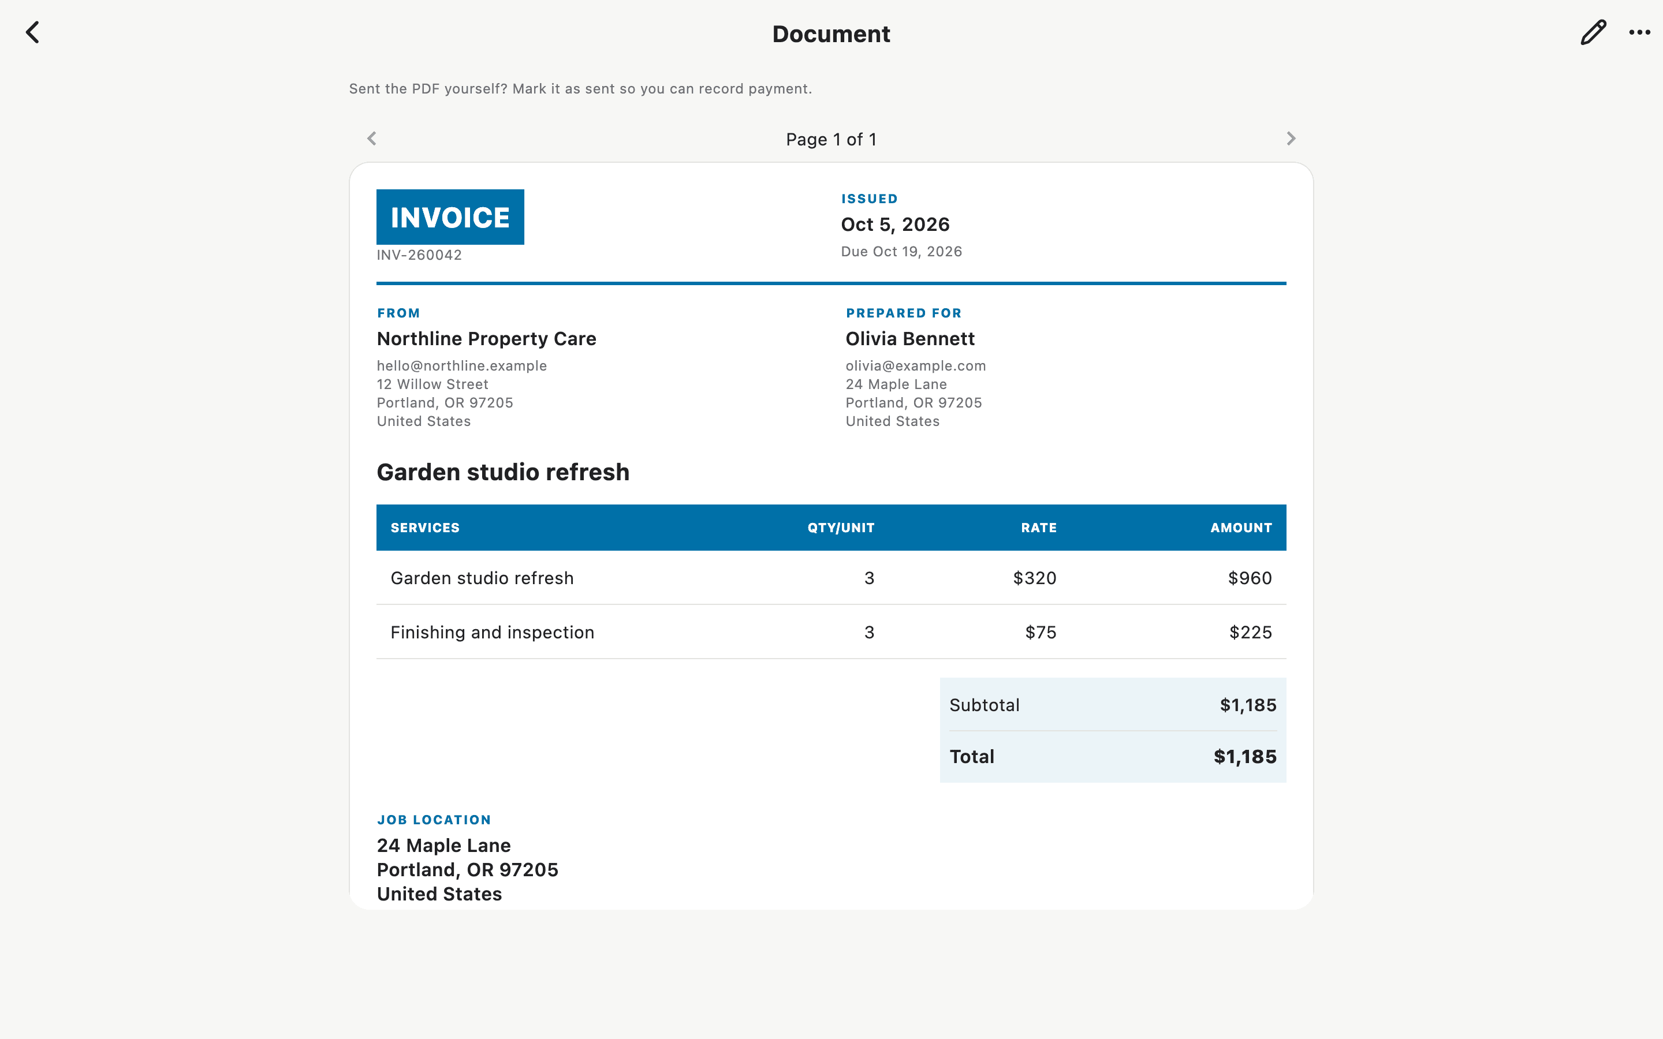Click 'Due Oct 19, 2026' text
The height and width of the screenshot is (1039, 1663).
coord(901,252)
